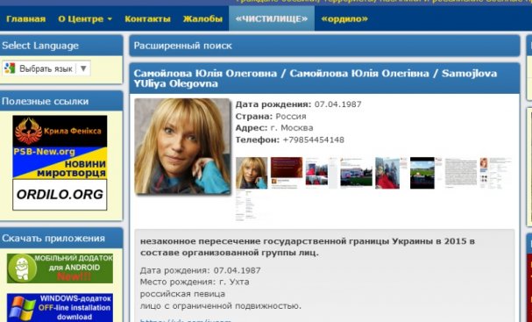The height and width of the screenshot is (322, 532).
Task: Click the text Место рождения: г. Ухта
Action: [195, 282]
